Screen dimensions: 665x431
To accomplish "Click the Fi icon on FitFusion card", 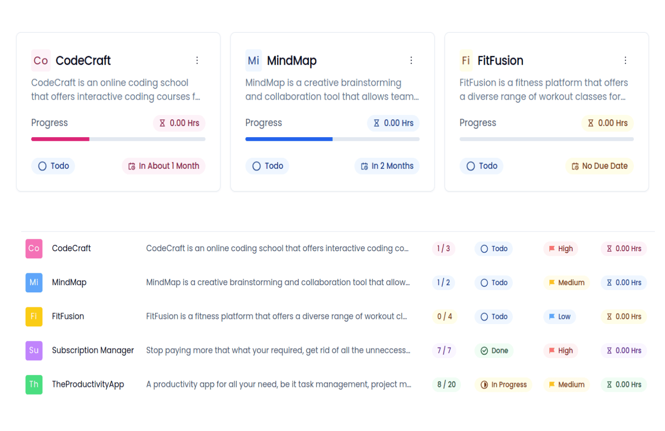I will (x=466, y=60).
